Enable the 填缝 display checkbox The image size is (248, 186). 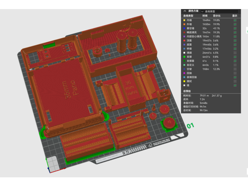tap(235, 53)
